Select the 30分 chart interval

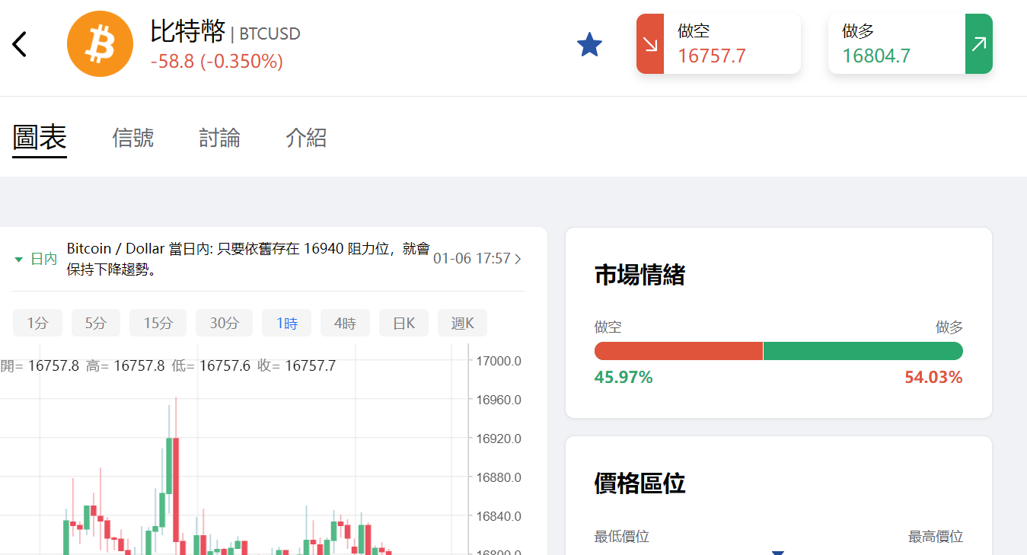[x=224, y=323]
